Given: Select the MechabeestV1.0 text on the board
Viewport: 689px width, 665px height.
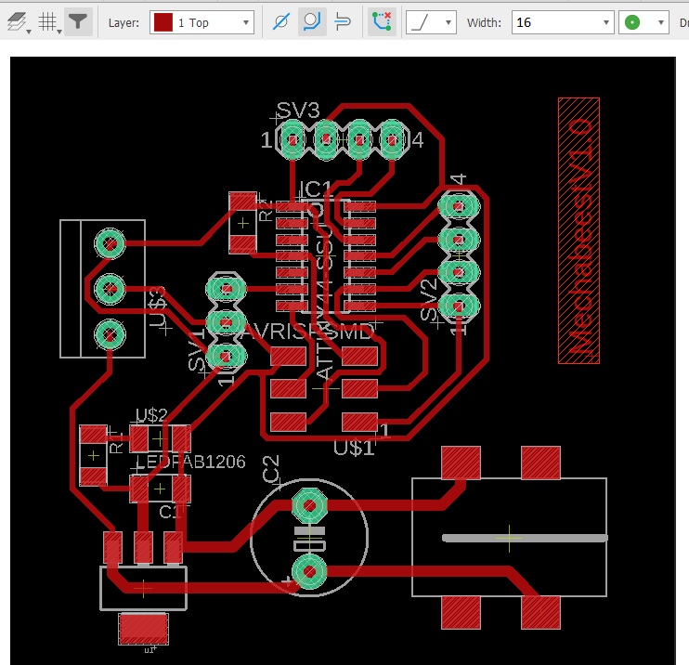Looking at the screenshot, I should [579, 230].
